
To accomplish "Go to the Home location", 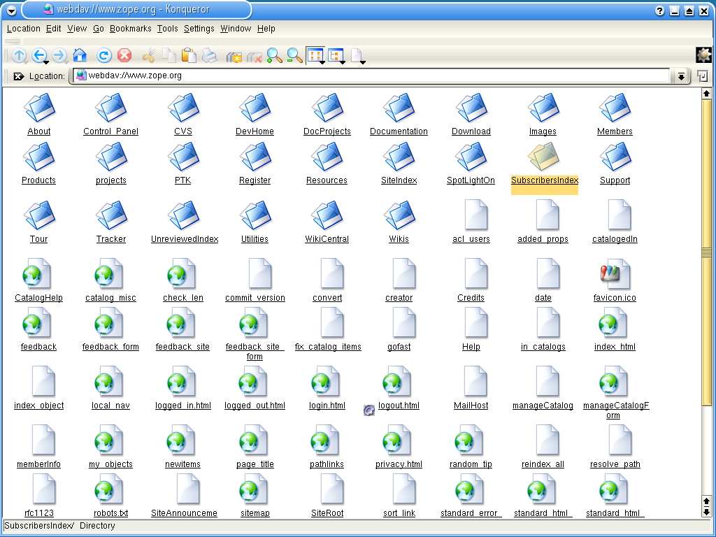I will [80, 56].
